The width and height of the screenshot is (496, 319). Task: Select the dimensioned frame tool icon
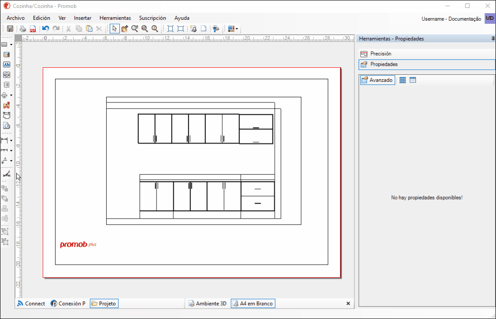[6, 115]
